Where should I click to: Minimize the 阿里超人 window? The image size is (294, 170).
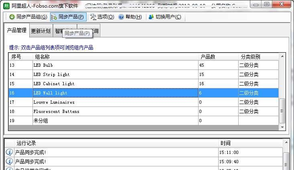(256, 4)
